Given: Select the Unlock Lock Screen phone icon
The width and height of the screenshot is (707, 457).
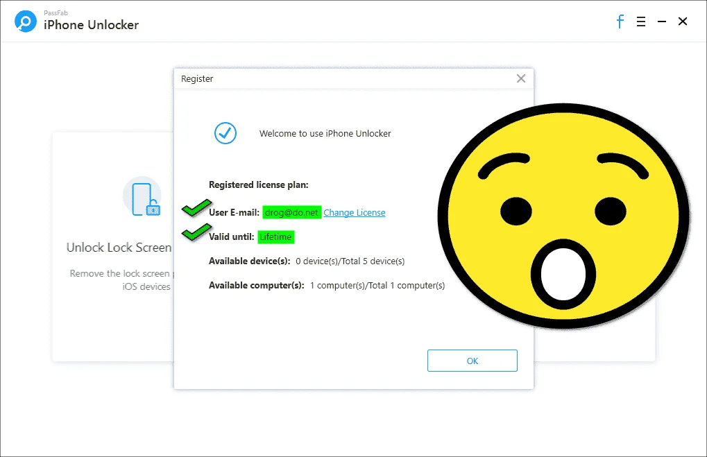Looking at the screenshot, I should (142, 197).
